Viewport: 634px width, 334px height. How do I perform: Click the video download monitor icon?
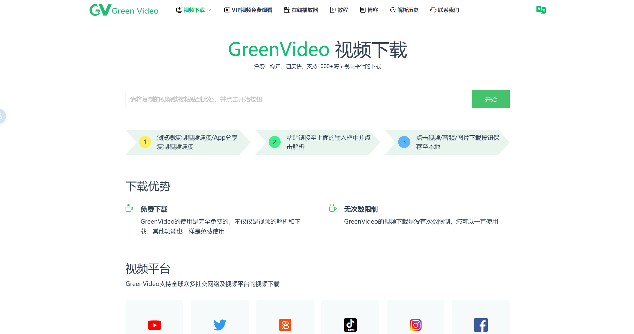click(x=179, y=10)
